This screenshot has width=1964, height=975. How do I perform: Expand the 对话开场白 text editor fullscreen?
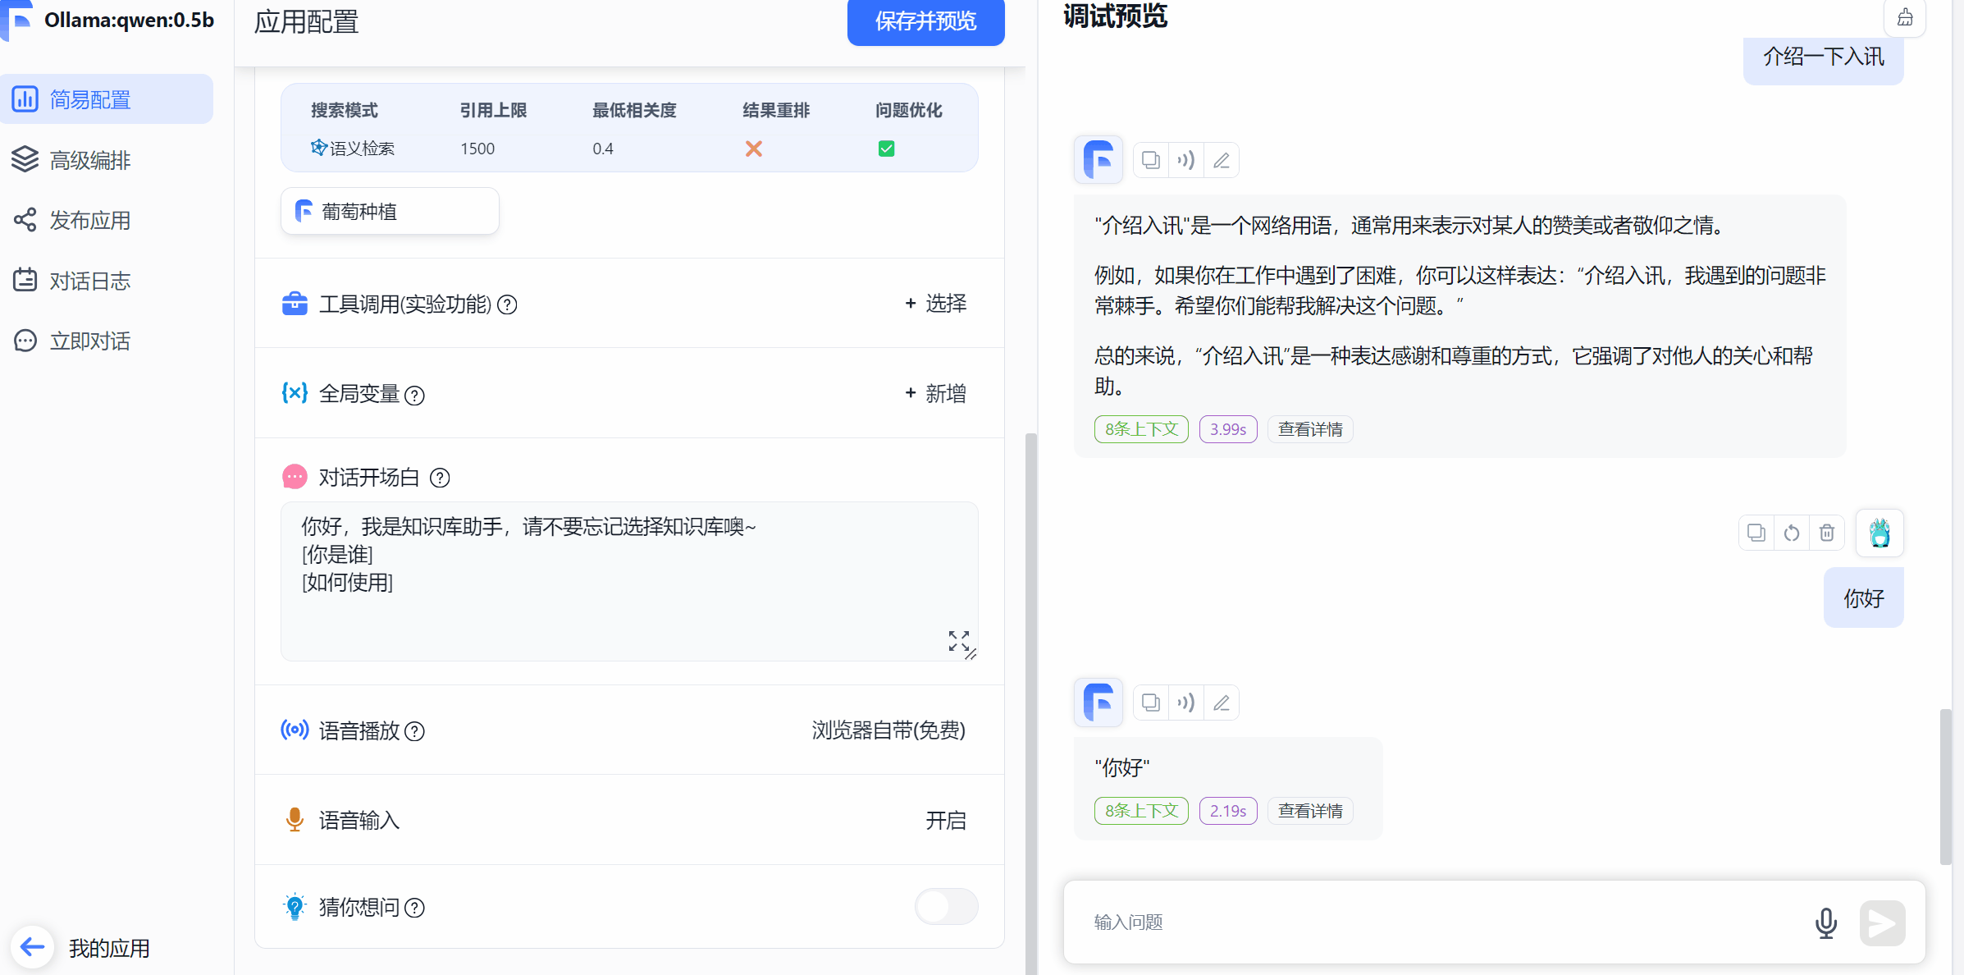pyautogui.click(x=958, y=640)
